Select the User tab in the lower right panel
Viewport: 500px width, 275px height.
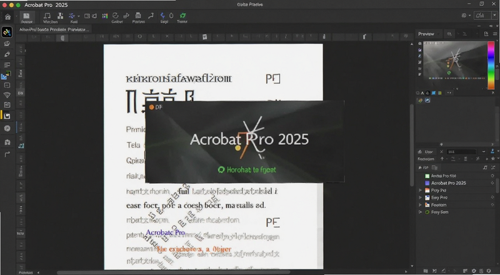pyautogui.click(x=426, y=152)
